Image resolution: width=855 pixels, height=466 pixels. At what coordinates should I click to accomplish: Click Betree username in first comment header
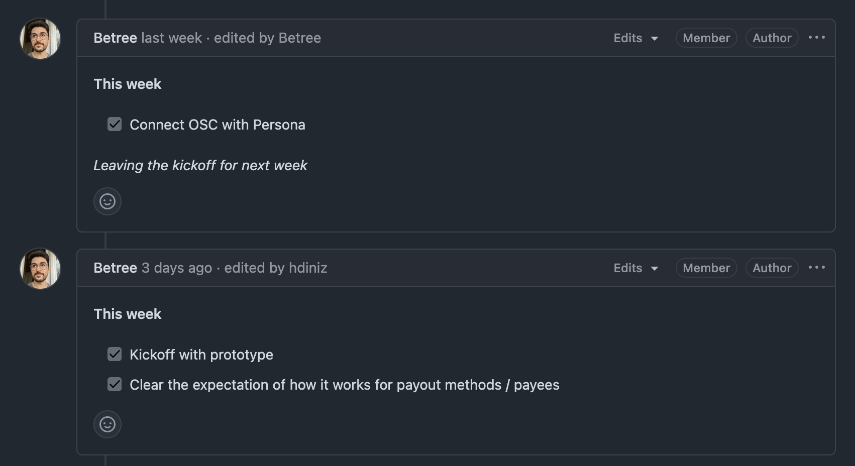coord(115,38)
